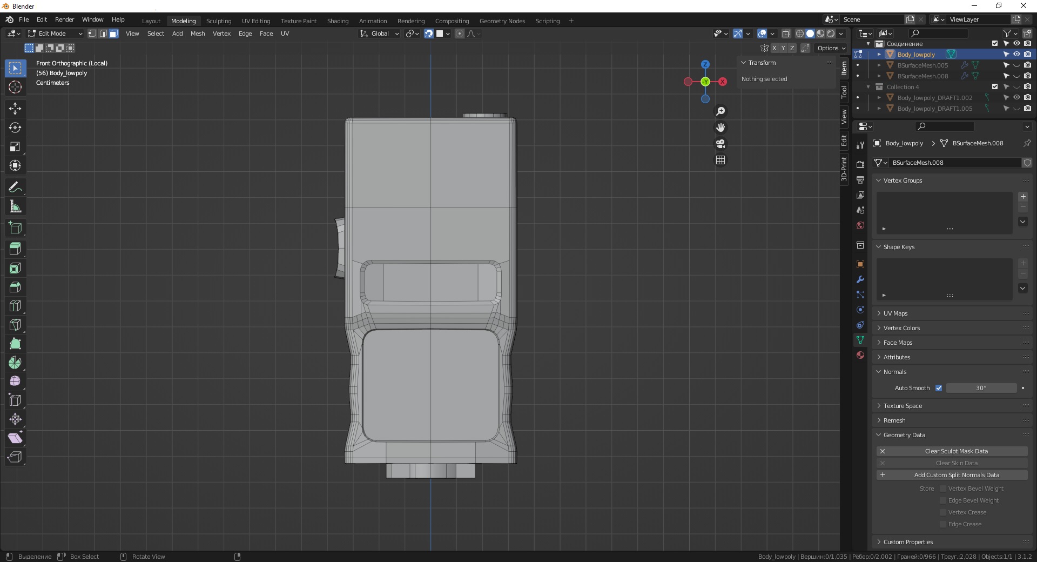Enable Edge Crease store checkbox
This screenshot has width=1037, height=562.
943,524
